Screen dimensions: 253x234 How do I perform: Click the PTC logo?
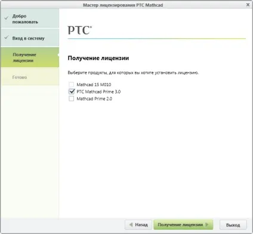click(x=80, y=31)
